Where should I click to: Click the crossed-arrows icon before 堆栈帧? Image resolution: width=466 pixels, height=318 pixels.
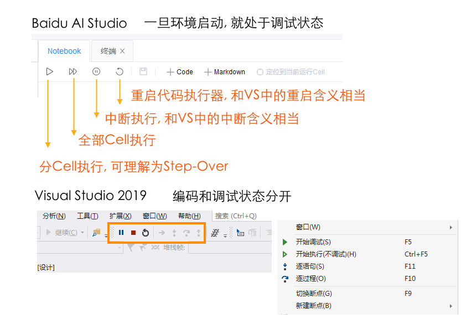[156, 247]
